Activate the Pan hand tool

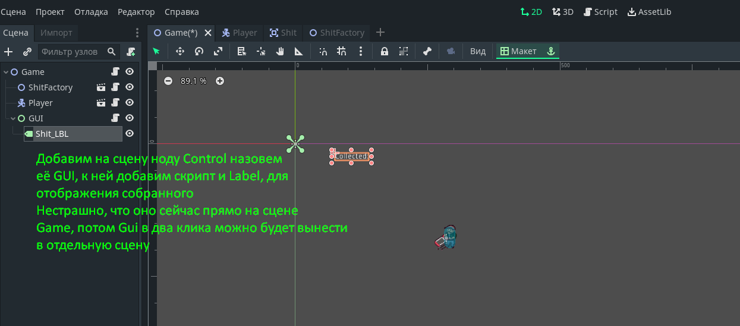point(280,51)
